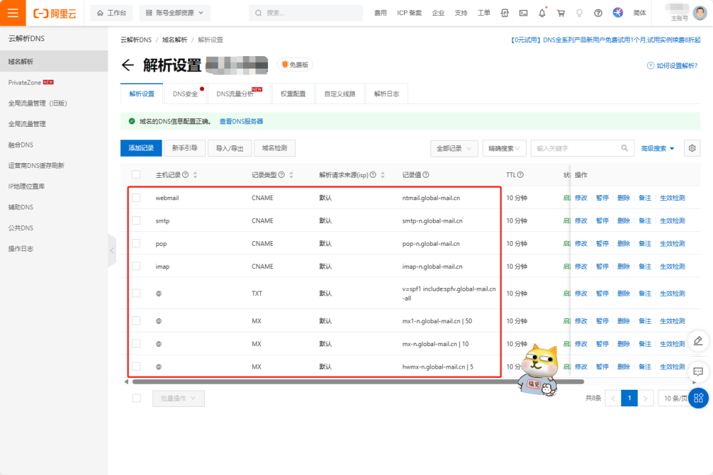Viewport: 713px width, 475px height.
Task: Click the floating chat message icon
Action: point(698,370)
